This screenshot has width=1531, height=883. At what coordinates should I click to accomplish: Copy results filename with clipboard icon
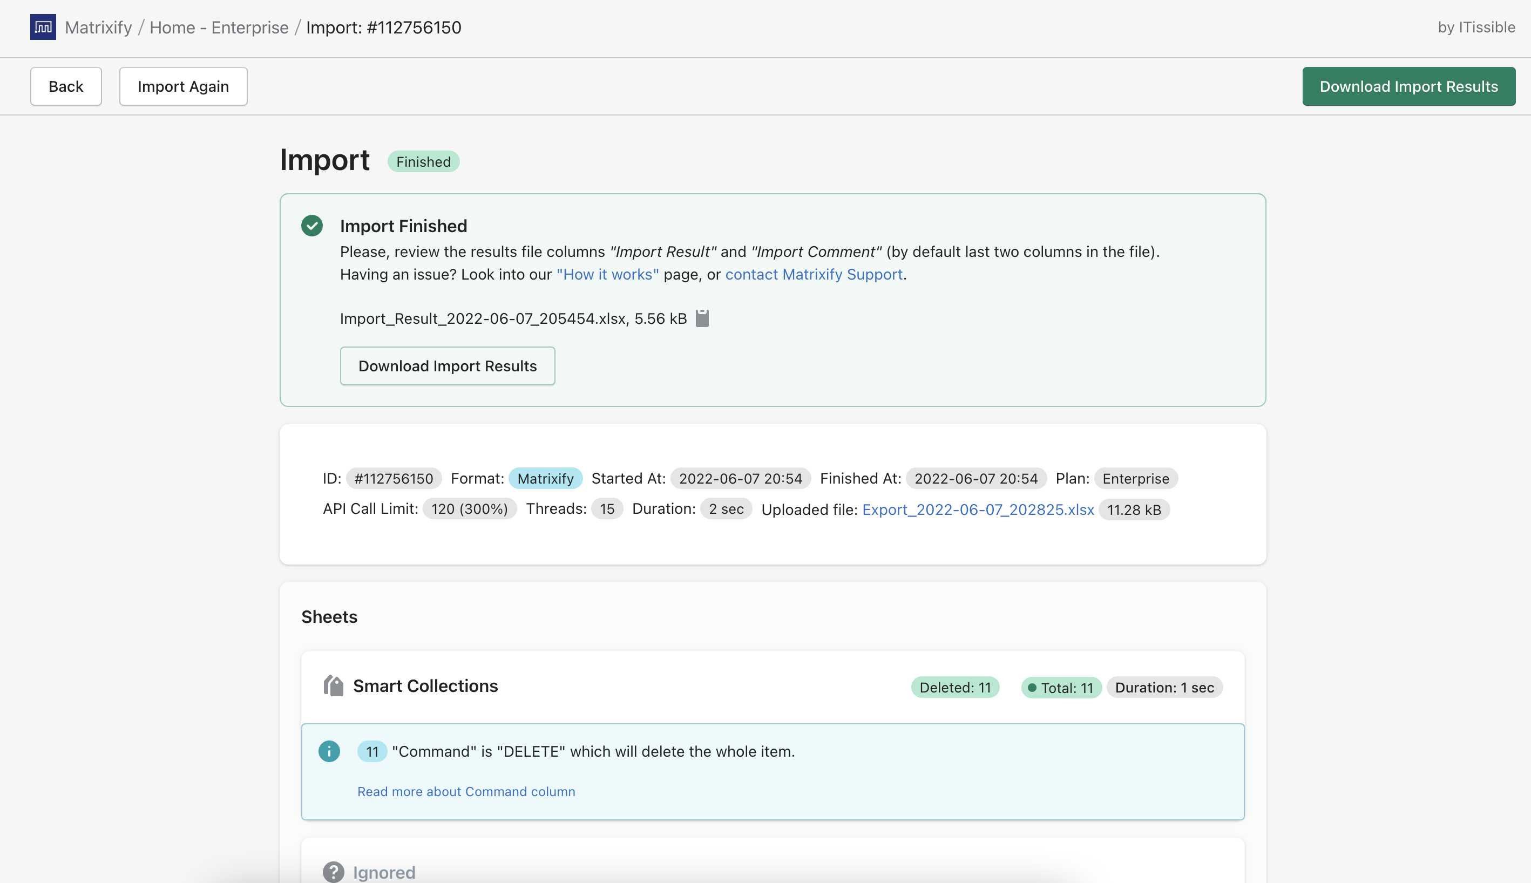coord(702,318)
